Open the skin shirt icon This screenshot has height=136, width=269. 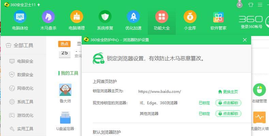pos(251,5)
